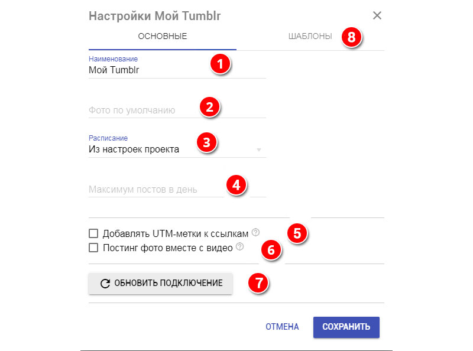Screen dimensions: 473x351
Task: Click the red number 2 marker
Action: point(209,107)
